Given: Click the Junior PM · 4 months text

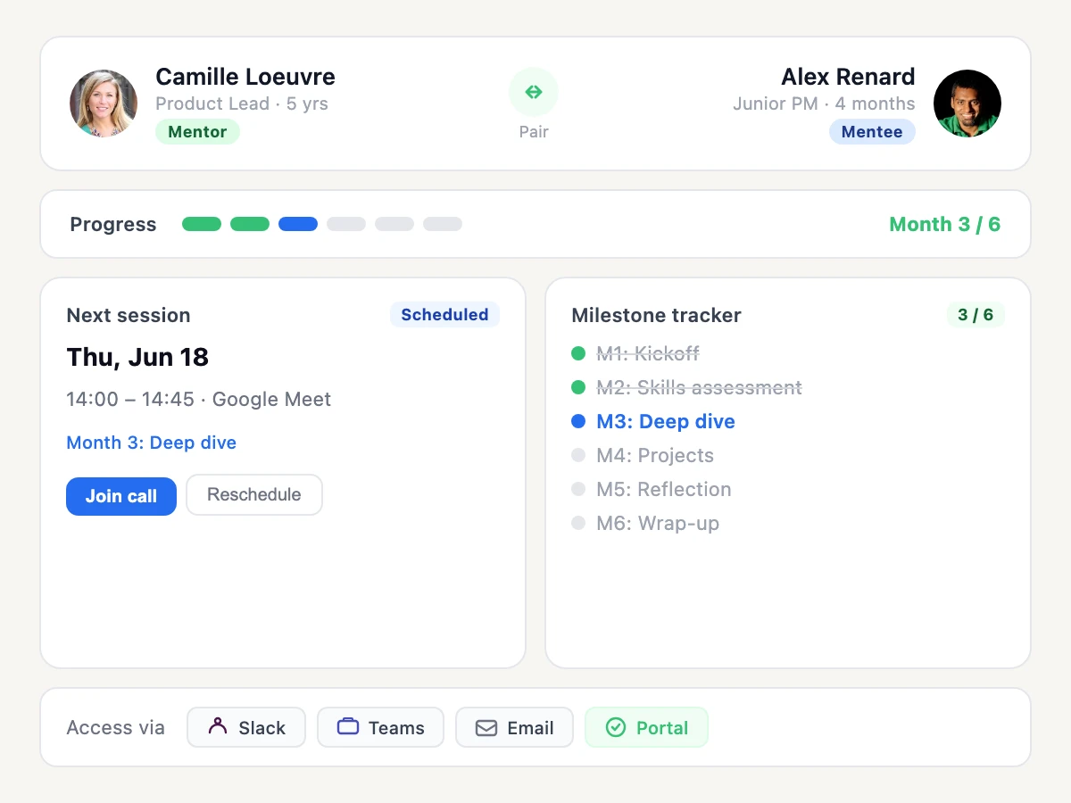Looking at the screenshot, I should click(x=824, y=103).
